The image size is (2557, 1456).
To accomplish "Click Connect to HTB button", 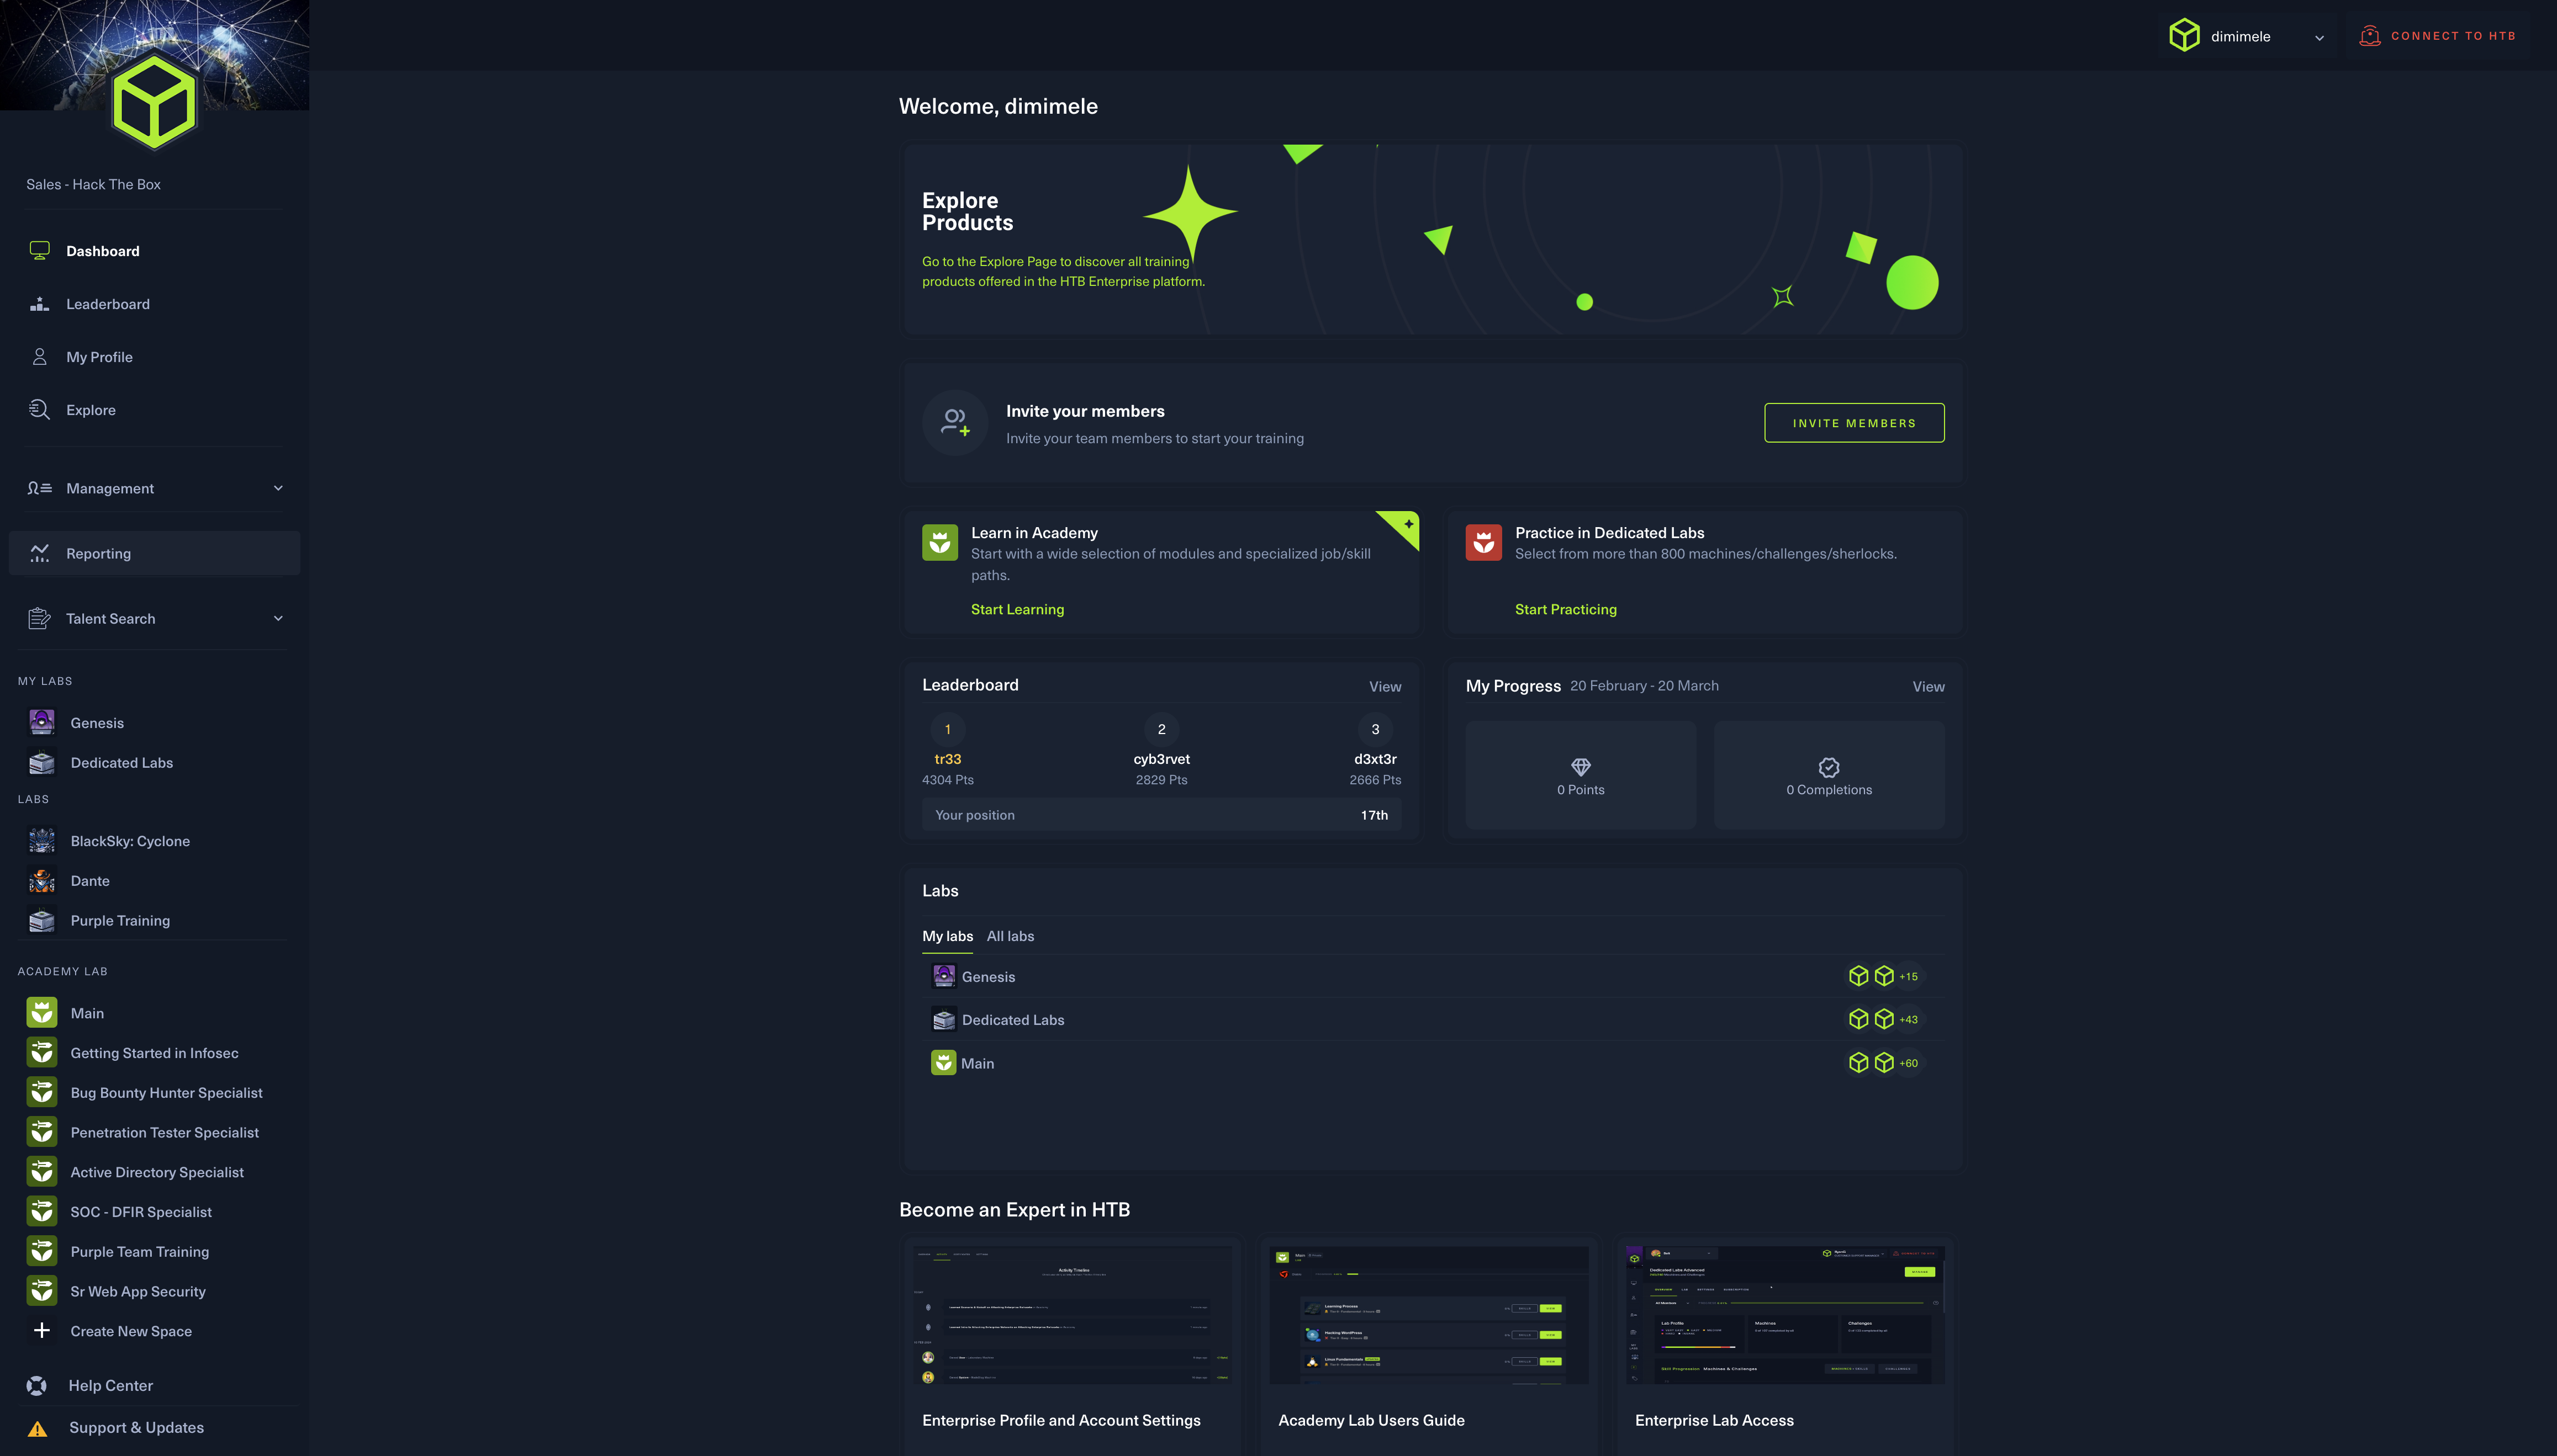I will click(2438, 36).
